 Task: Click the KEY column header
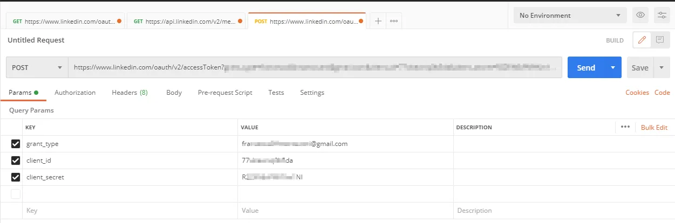point(30,128)
